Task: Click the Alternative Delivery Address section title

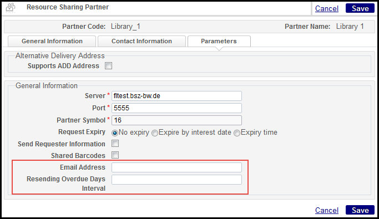Action: pos(60,56)
